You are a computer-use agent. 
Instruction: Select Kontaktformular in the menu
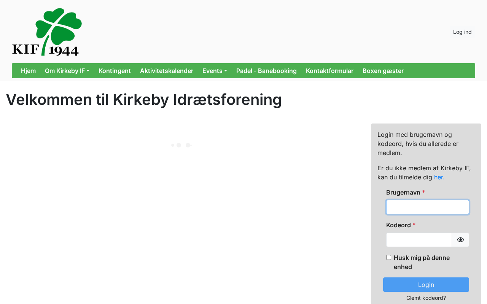pyautogui.click(x=329, y=71)
